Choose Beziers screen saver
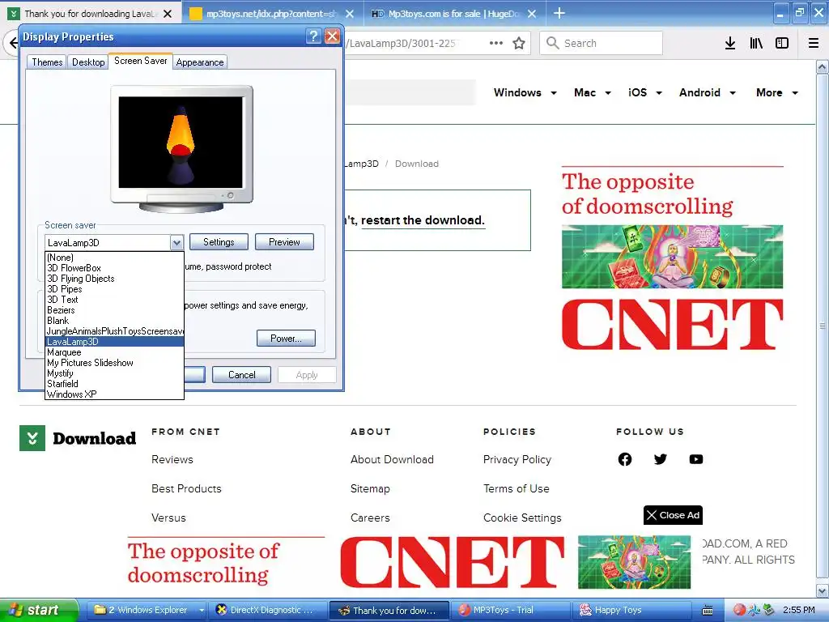 tap(114, 310)
